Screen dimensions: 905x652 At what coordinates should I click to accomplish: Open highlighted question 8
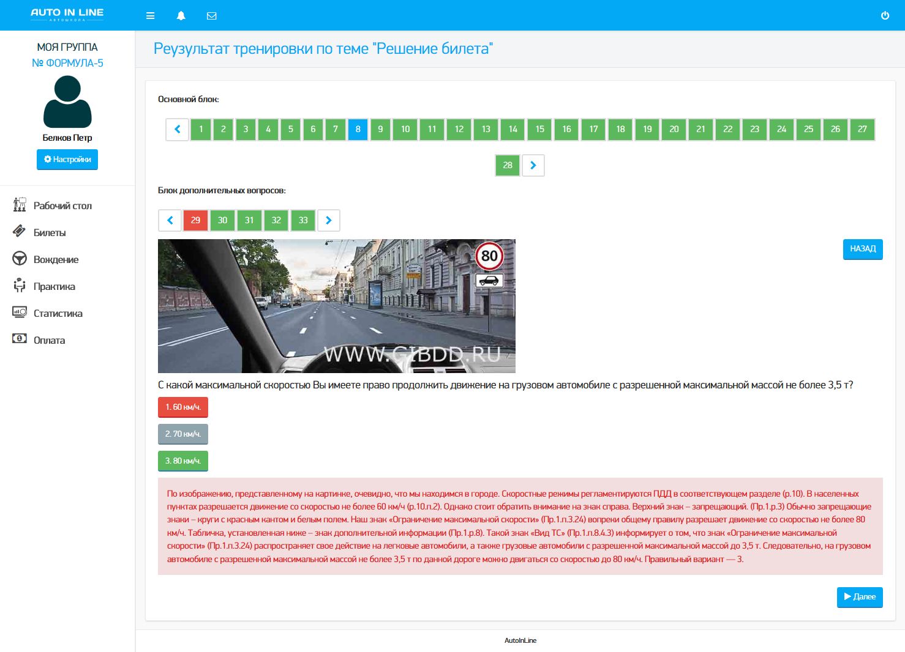tap(358, 130)
